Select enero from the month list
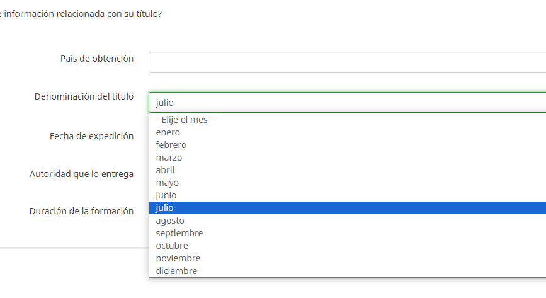Image resolution: width=546 pixels, height=298 pixels. pyautogui.click(x=168, y=132)
